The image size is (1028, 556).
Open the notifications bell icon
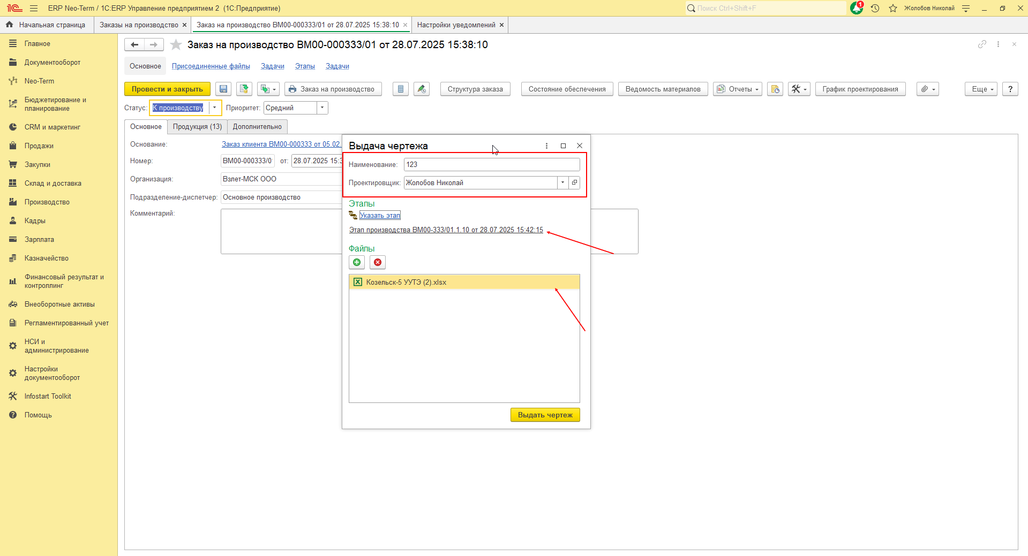coord(857,8)
